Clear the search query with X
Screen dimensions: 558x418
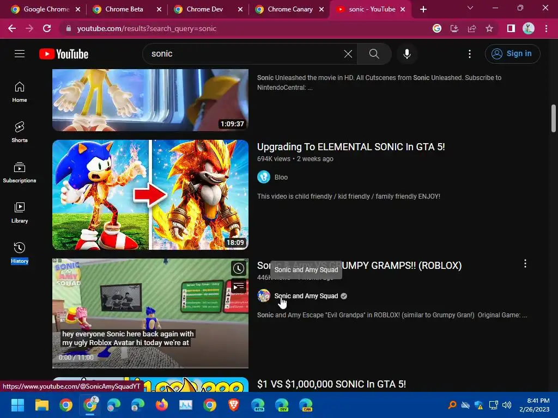tap(348, 54)
